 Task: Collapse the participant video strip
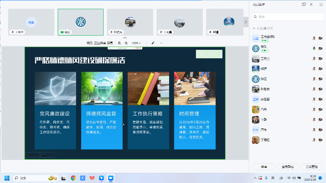tap(125, 38)
